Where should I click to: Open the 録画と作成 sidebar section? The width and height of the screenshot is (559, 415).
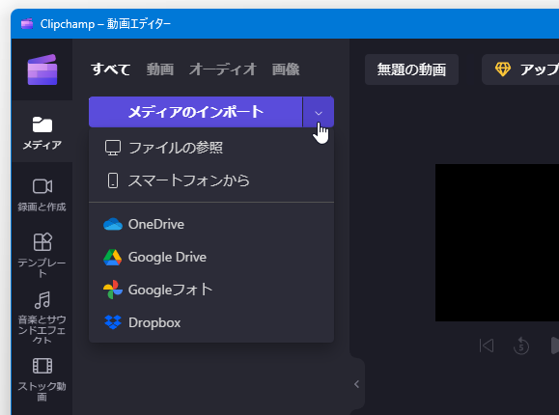click(42, 195)
